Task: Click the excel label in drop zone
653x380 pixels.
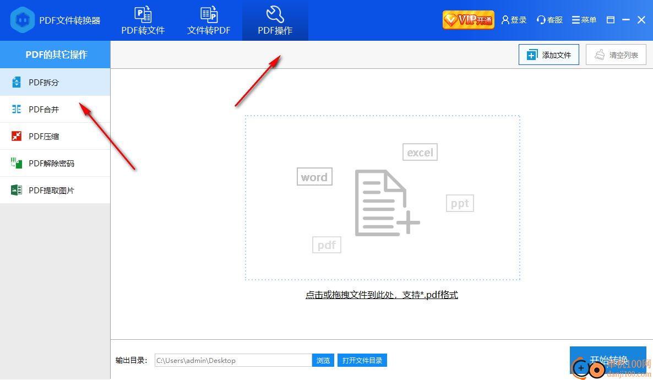Action: tap(420, 152)
